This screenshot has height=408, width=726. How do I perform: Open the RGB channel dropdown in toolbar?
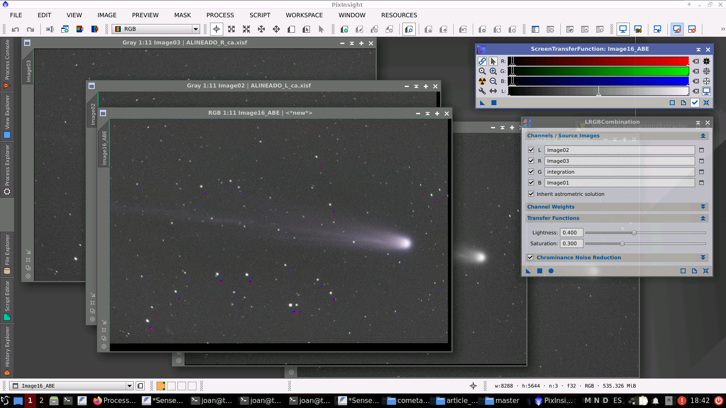(196, 29)
